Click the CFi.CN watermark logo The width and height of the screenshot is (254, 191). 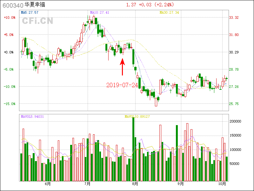pos(37,21)
